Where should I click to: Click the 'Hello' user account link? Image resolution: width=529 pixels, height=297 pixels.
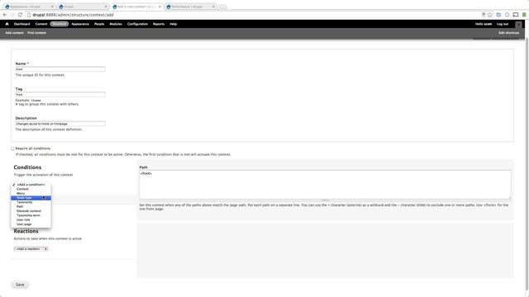(484, 24)
